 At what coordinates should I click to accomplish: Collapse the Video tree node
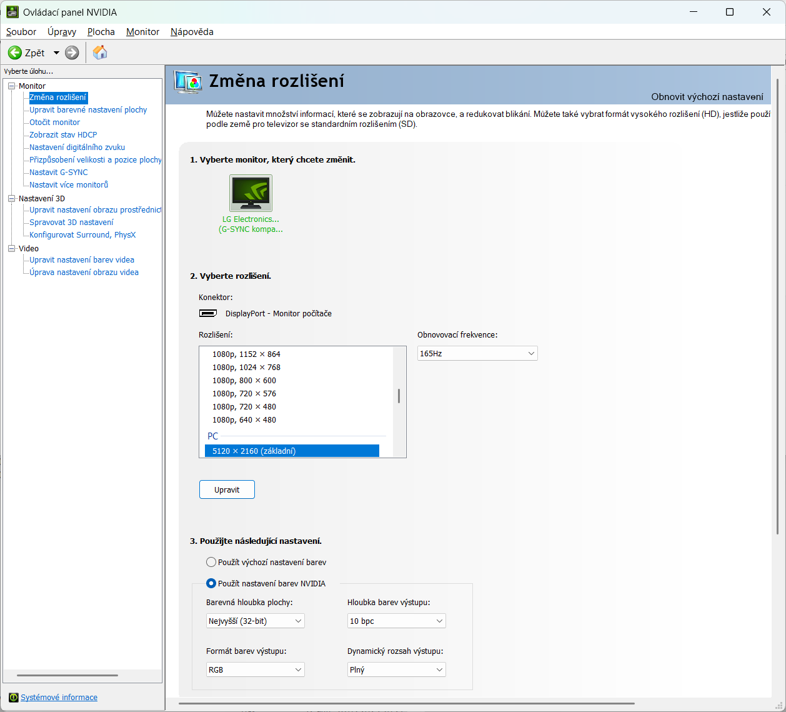[11, 248]
